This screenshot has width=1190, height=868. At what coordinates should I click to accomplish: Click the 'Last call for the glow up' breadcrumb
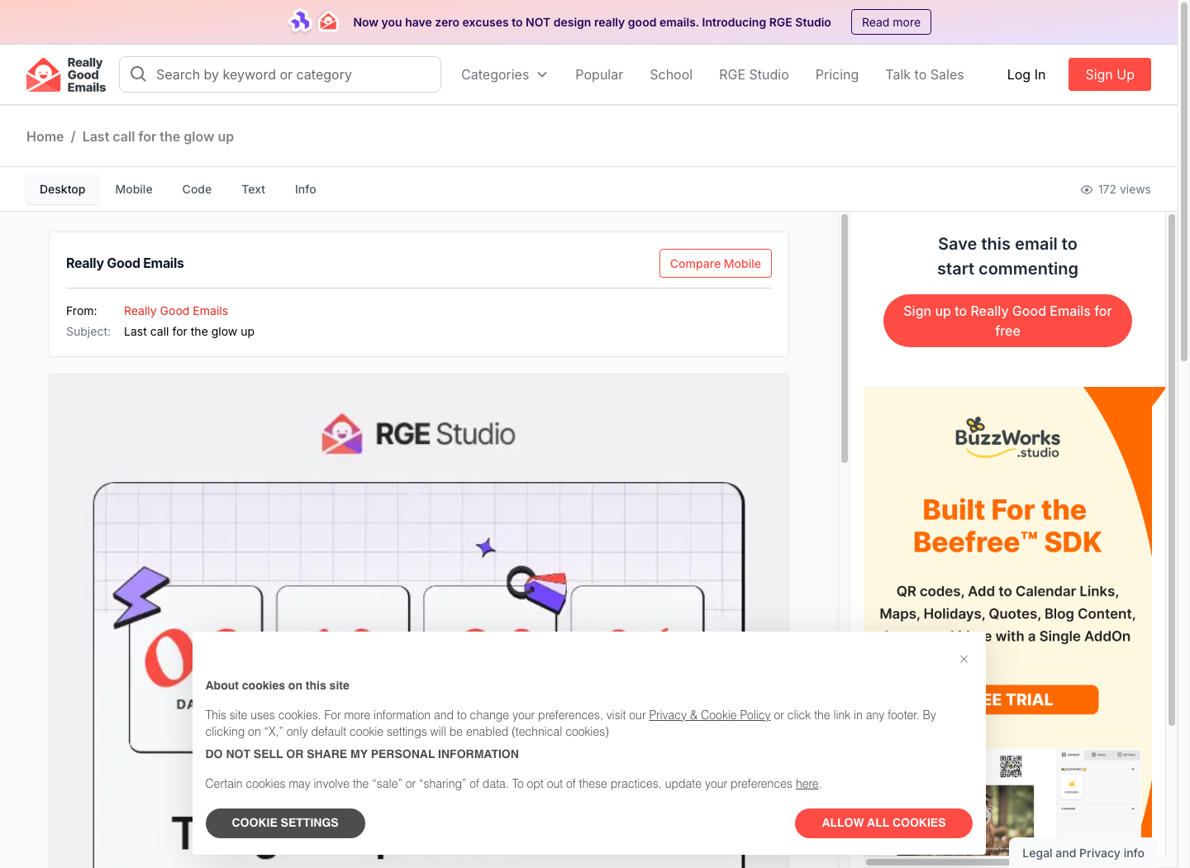(x=158, y=136)
